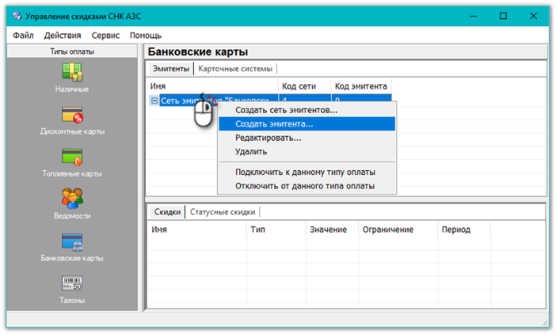
Task: Switch to the Карточные системы tab
Action: coord(235,68)
